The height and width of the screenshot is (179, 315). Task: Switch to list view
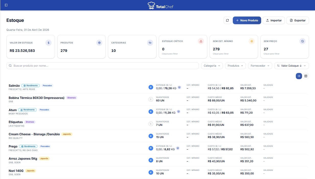tap(299, 76)
